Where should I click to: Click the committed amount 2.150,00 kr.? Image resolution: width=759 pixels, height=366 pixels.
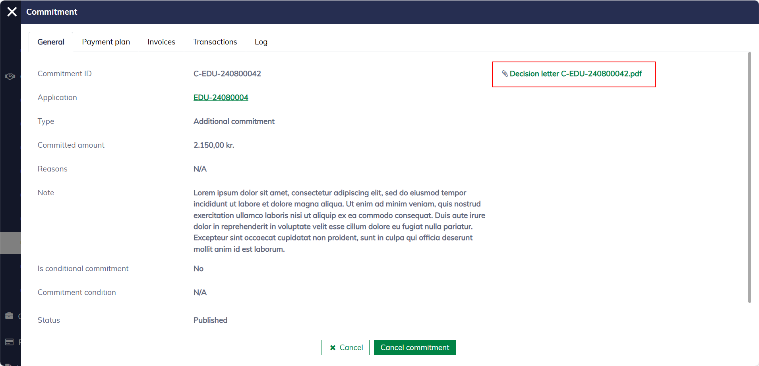click(214, 145)
